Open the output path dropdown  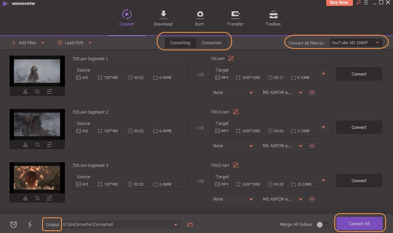(x=176, y=225)
